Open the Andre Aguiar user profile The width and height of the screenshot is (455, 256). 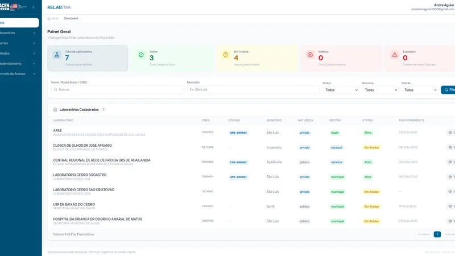click(433, 7)
